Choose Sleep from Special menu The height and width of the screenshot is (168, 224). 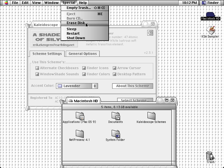click(85, 29)
